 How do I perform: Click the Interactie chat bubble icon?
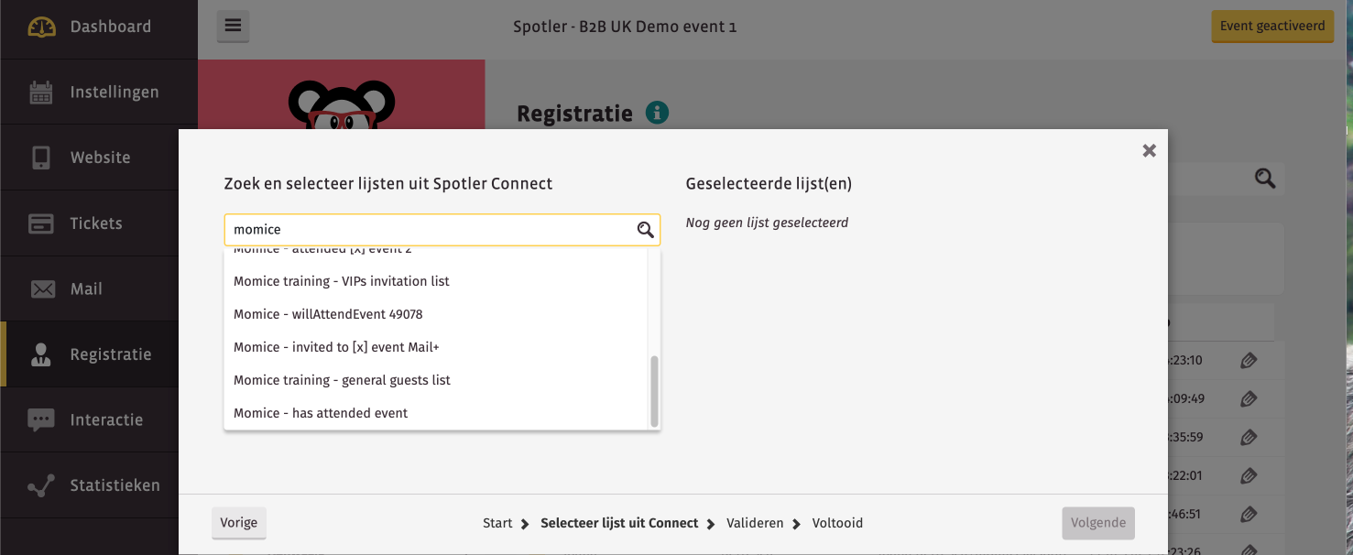(x=41, y=420)
